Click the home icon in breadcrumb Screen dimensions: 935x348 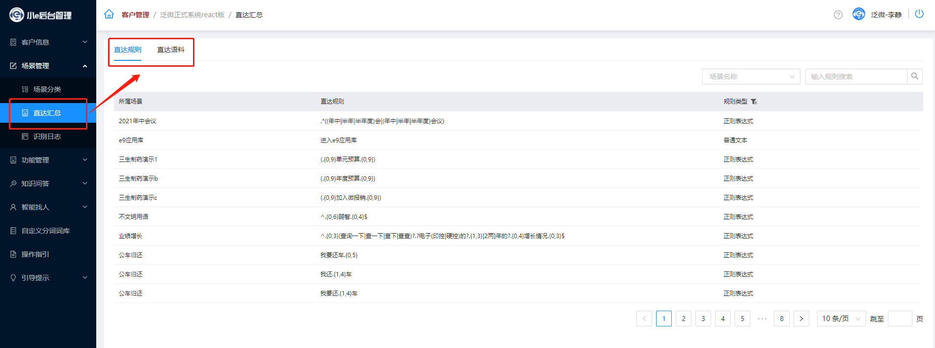(109, 14)
